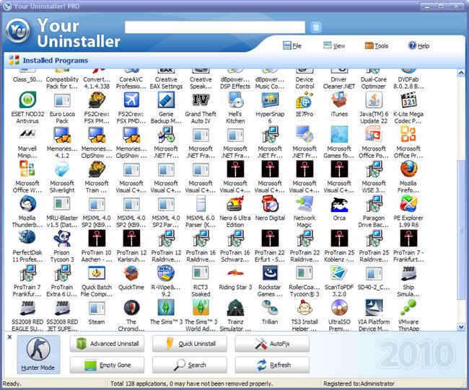Choose the Mozilla Firefox program icon
This screenshot has height=390, width=469.
pos(408,169)
